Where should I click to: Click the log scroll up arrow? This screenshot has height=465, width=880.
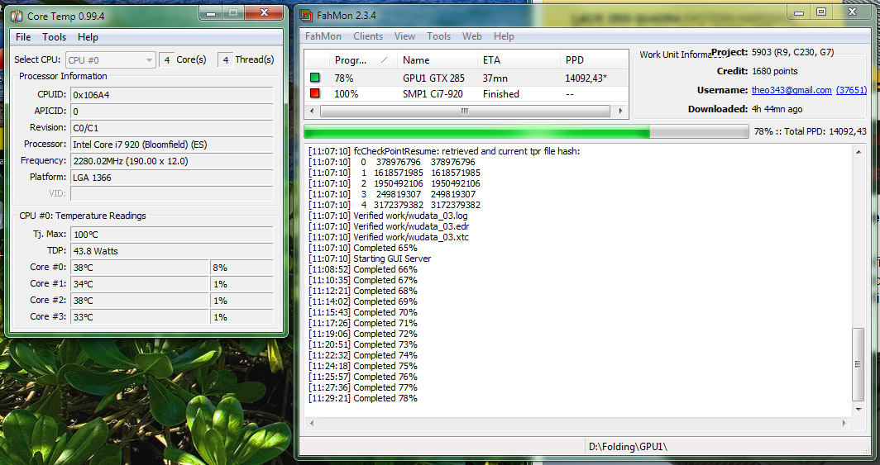[x=858, y=152]
